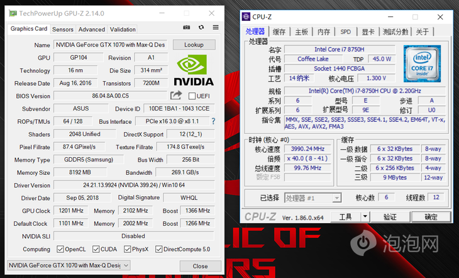
Task: Click the 核心速度 value 3990.24 MHz
Action: pyautogui.click(x=307, y=149)
